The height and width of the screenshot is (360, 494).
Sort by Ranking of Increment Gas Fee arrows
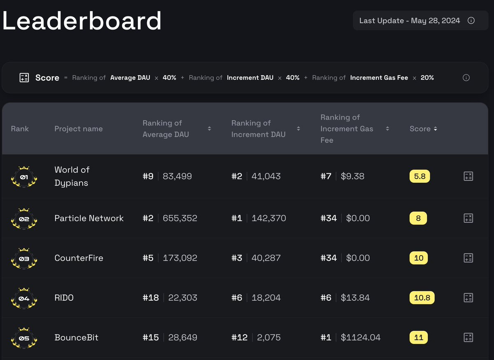(387, 129)
